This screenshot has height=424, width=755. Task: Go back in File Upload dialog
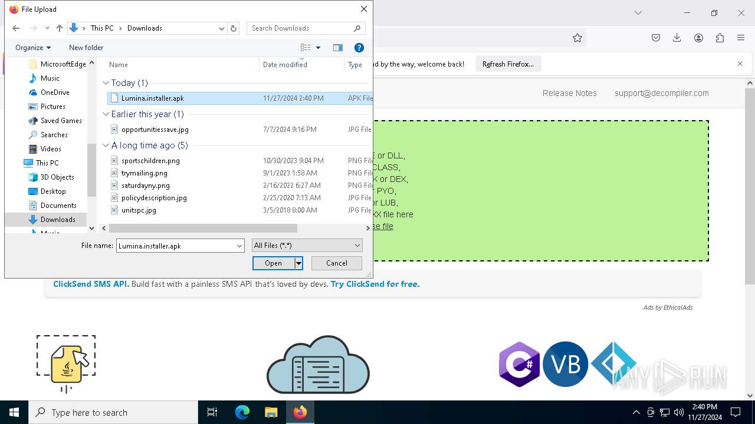click(x=16, y=28)
